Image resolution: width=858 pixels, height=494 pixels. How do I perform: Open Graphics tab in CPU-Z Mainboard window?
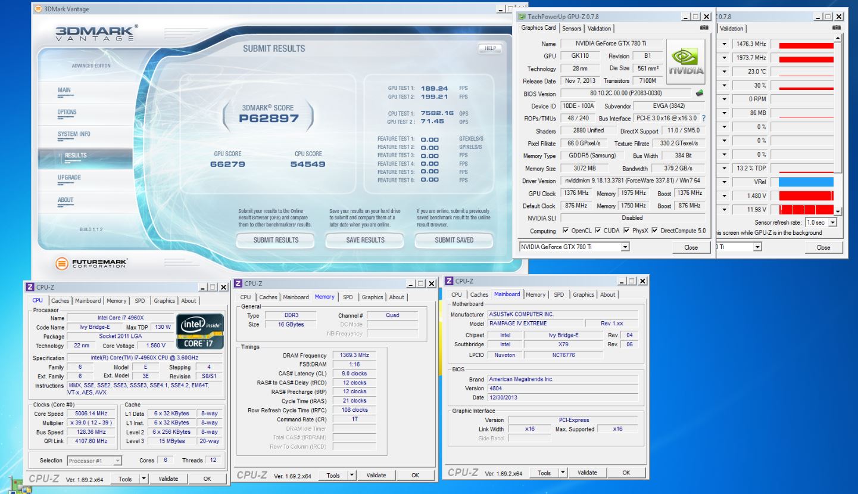tap(584, 294)
